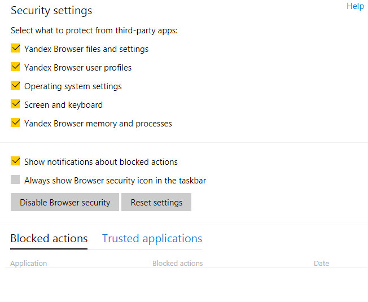Click the Operating system settings label text

[x=73, y=86]
